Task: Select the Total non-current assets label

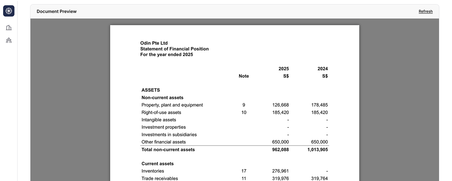Action: [x=168, y=150]
